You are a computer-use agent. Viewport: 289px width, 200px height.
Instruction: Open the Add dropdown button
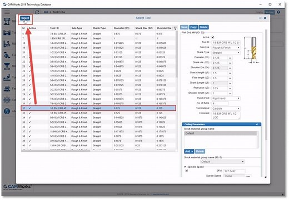pyautogui.click(x=189, y=151)
